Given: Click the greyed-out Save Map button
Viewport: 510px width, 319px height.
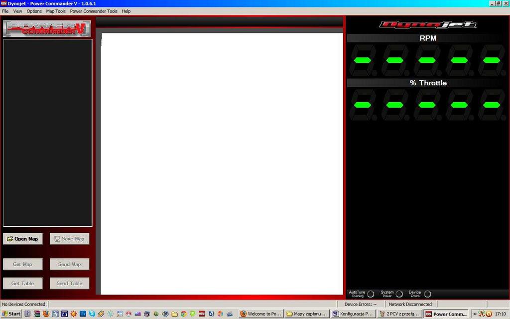Looking at the screenshot, I should (69, 239).
